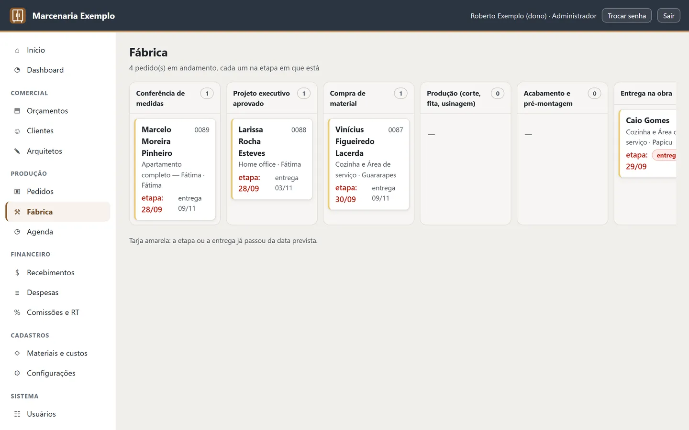Click the Pedidos square icon
This screenshot has width=689, height=430.
click(17, 192)
